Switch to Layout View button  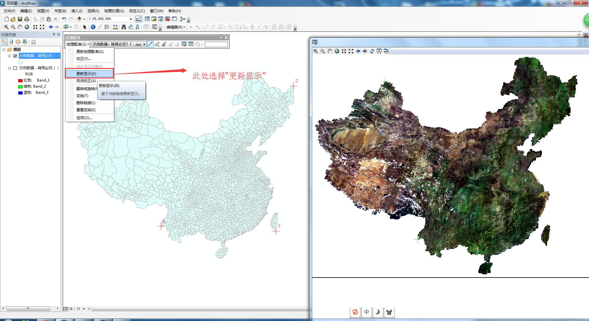pyautogui.click(x=71, y=309)
